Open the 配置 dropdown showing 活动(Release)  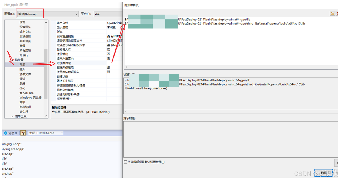(x=47, y=14)
